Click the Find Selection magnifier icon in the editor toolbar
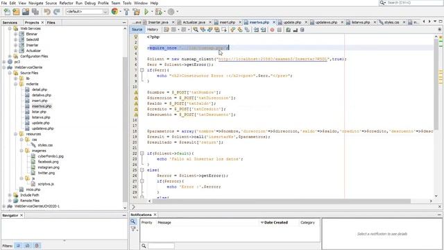Viewport: 444px width, 250px height. pos(196,29)
